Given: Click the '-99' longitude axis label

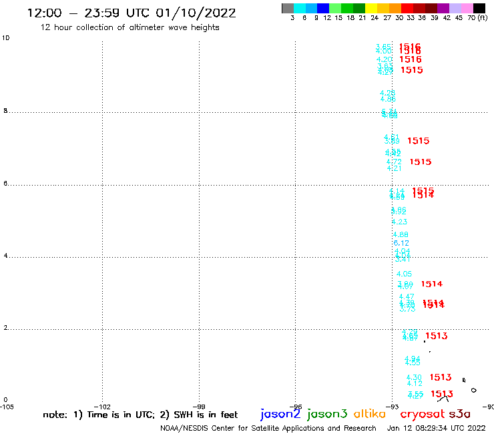Looking at the screenshot, I should (x=199, y=407).
